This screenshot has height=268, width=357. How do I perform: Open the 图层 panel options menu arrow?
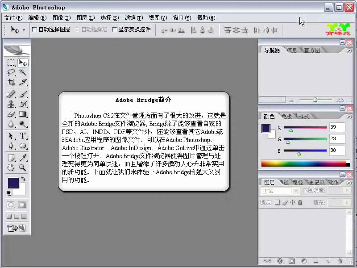point(349,183)
